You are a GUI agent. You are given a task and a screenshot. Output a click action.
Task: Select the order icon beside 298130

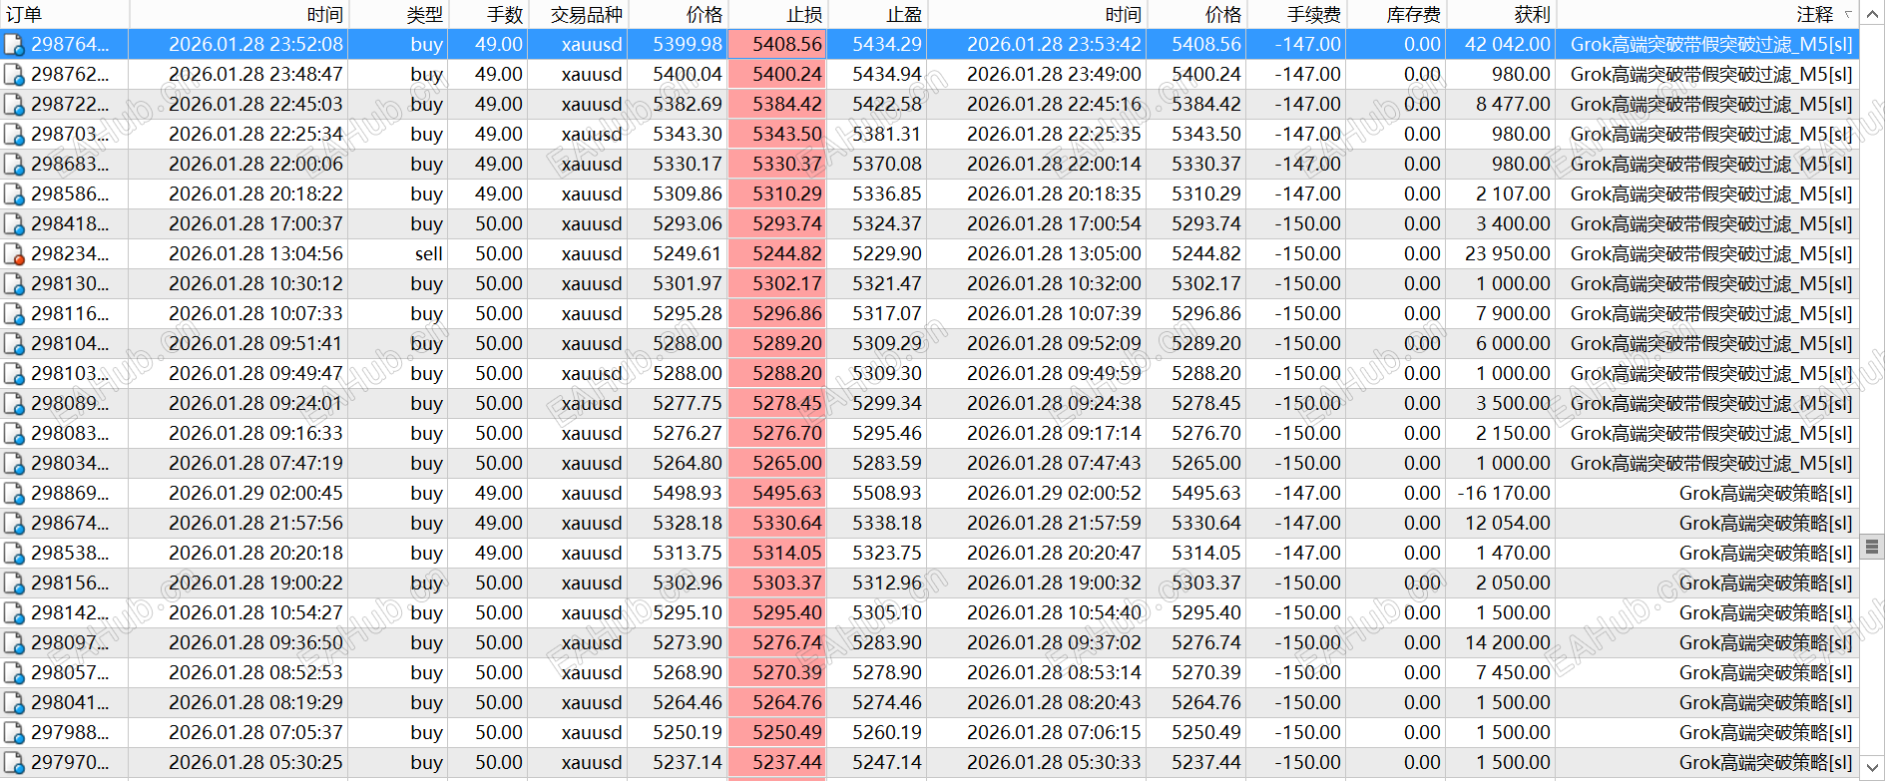tap(14, 284)
